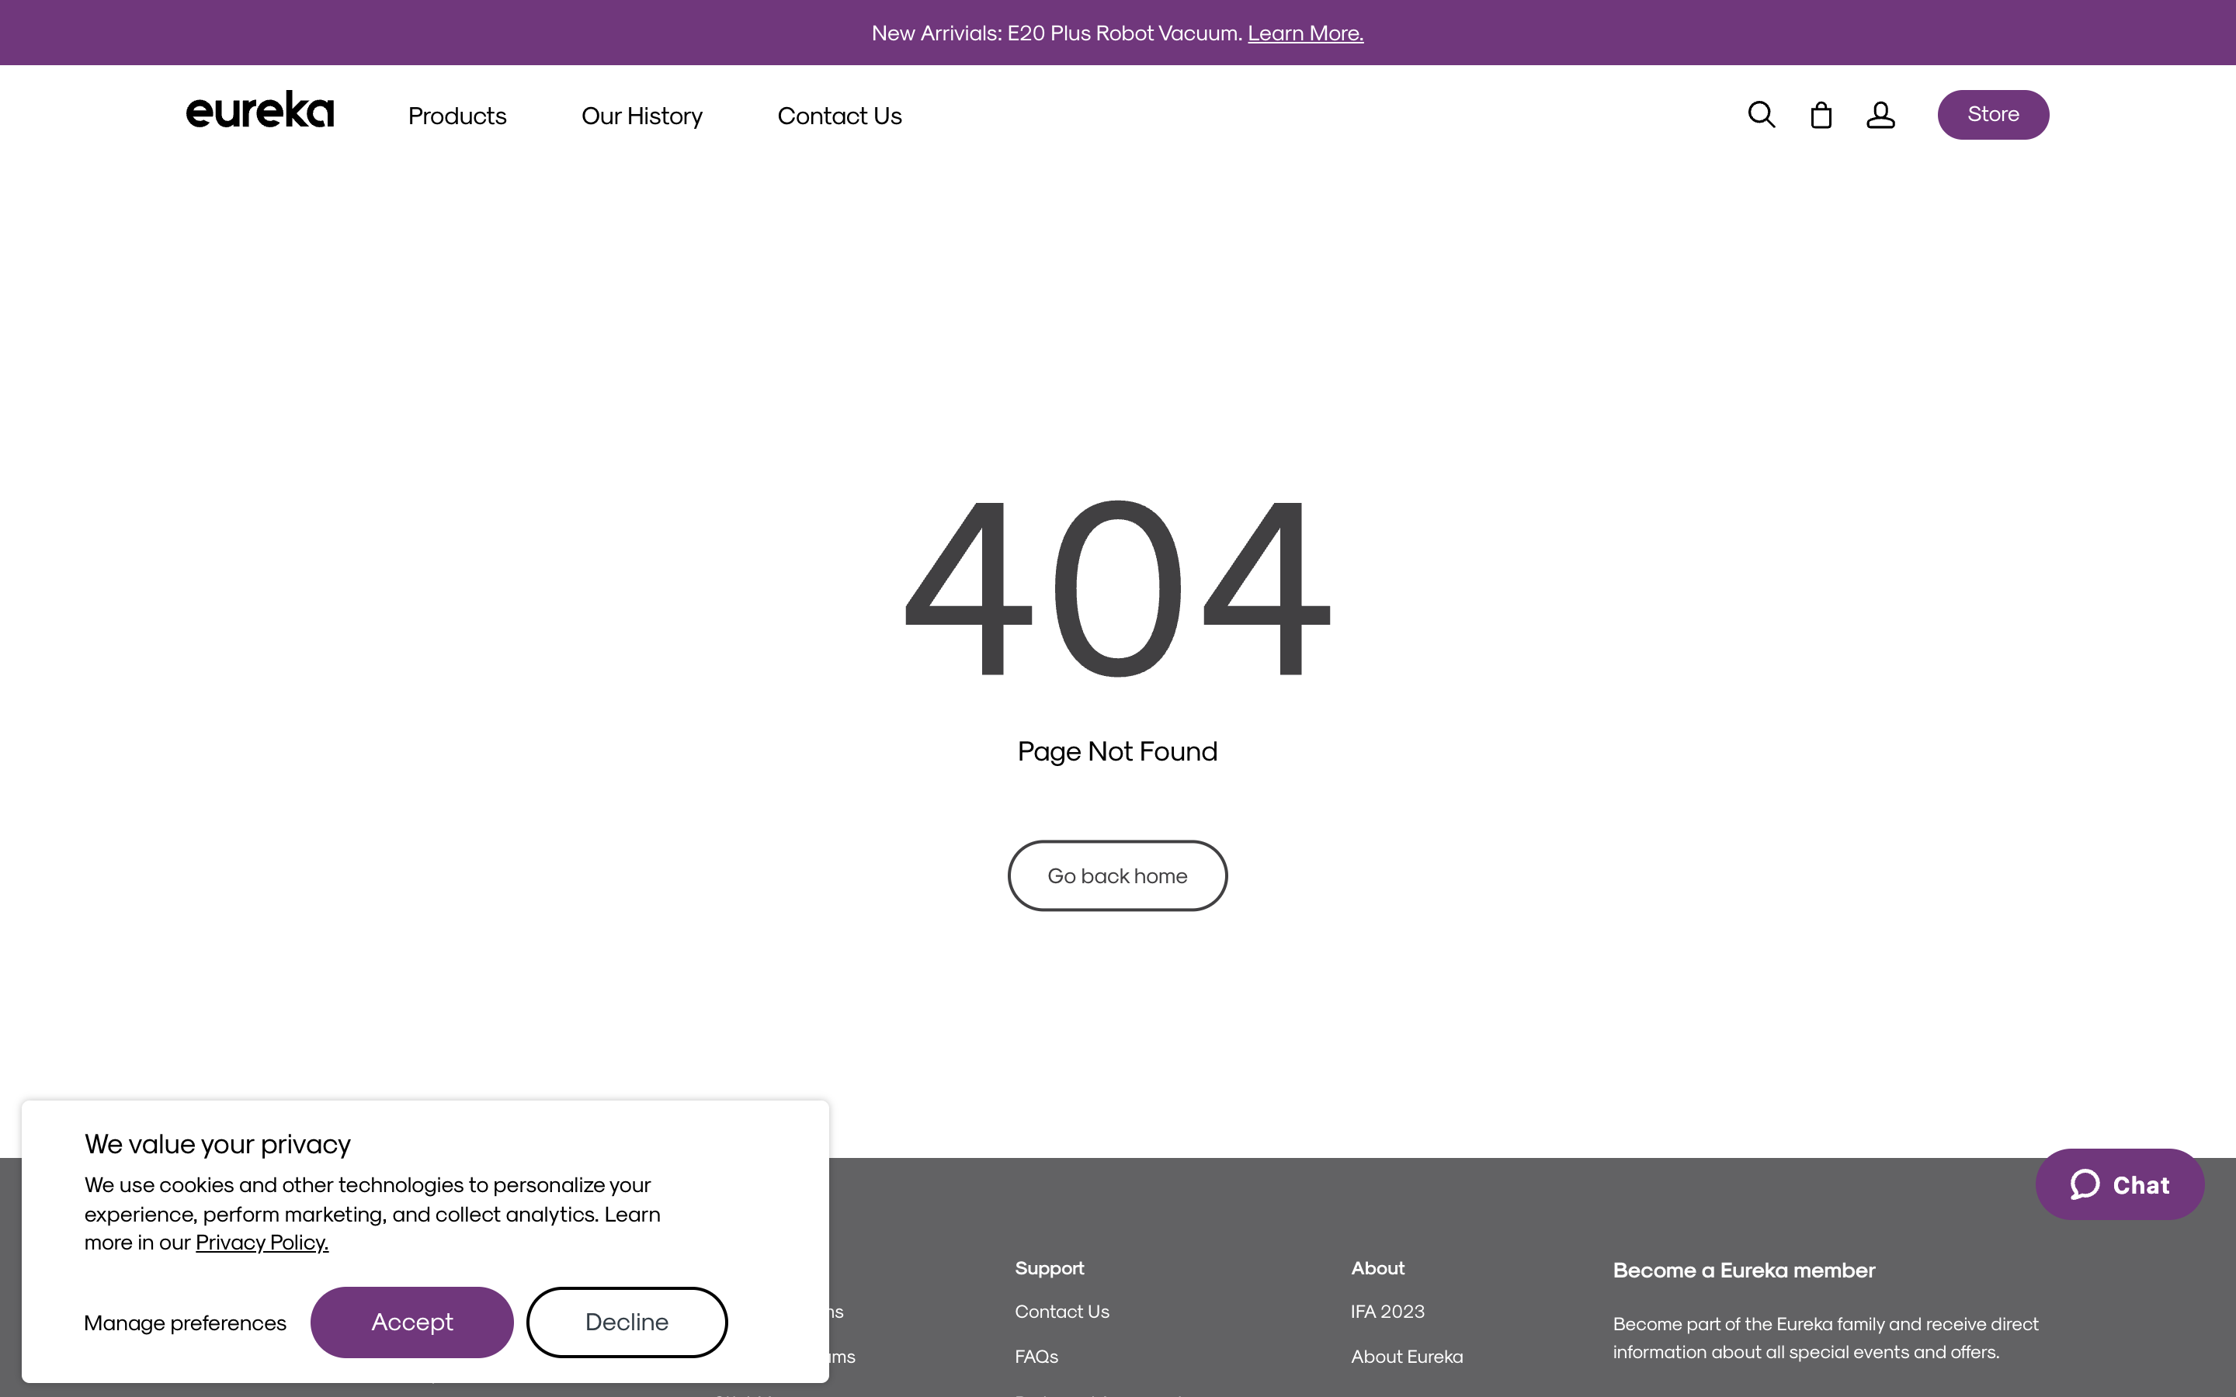Open IFA 2023 under About
The width and height of the screenshot is (2236, 1397).
click(1388, 1310)
